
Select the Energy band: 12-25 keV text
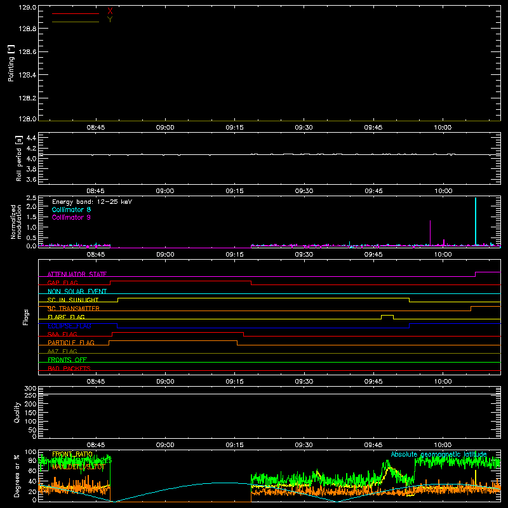[x=92, y=201]
